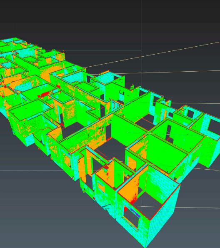Screen dimensions: 220x248
Task: Click the long diagonal tan line in the background
Action: [x=152, y=55]
